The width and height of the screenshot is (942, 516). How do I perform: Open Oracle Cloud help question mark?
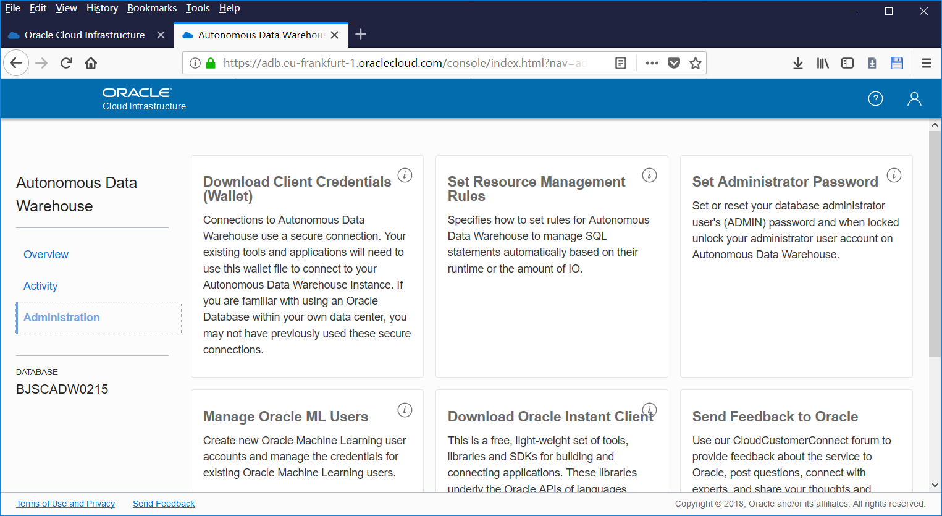tap(875, 99)
